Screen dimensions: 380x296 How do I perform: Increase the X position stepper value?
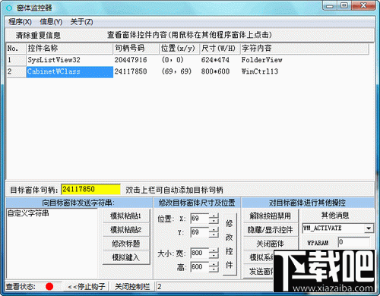pyautogui.click(x=214, y=216)
